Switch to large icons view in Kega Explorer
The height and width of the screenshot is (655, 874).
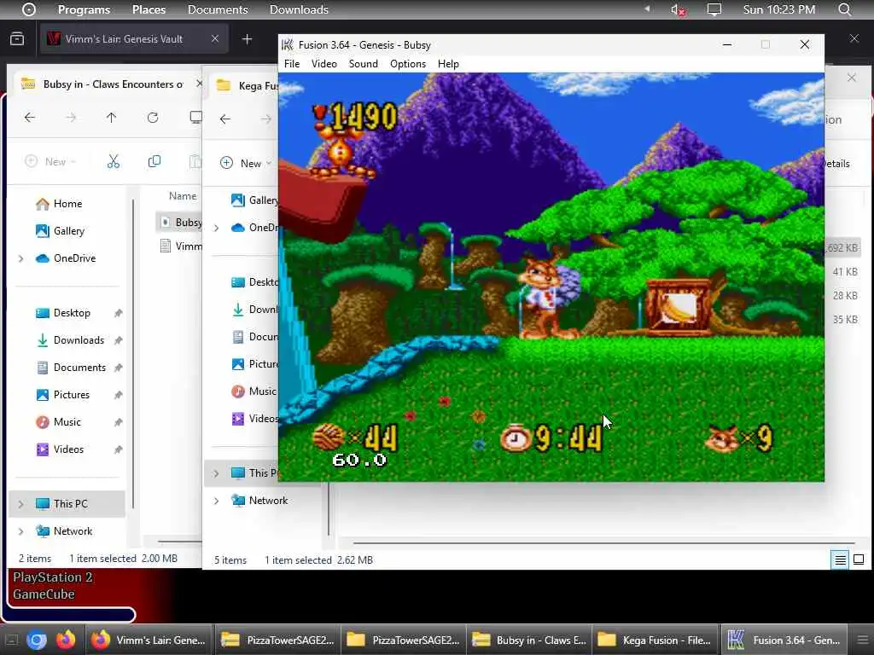[859, 559]
